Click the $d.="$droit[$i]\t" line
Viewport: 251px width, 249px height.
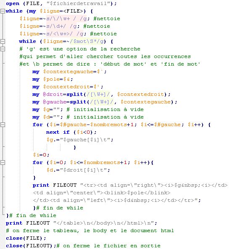point(78,170)
